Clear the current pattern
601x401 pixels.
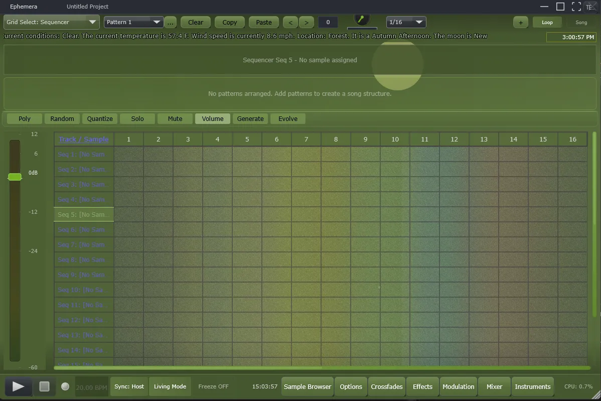[x=195, y=22]
